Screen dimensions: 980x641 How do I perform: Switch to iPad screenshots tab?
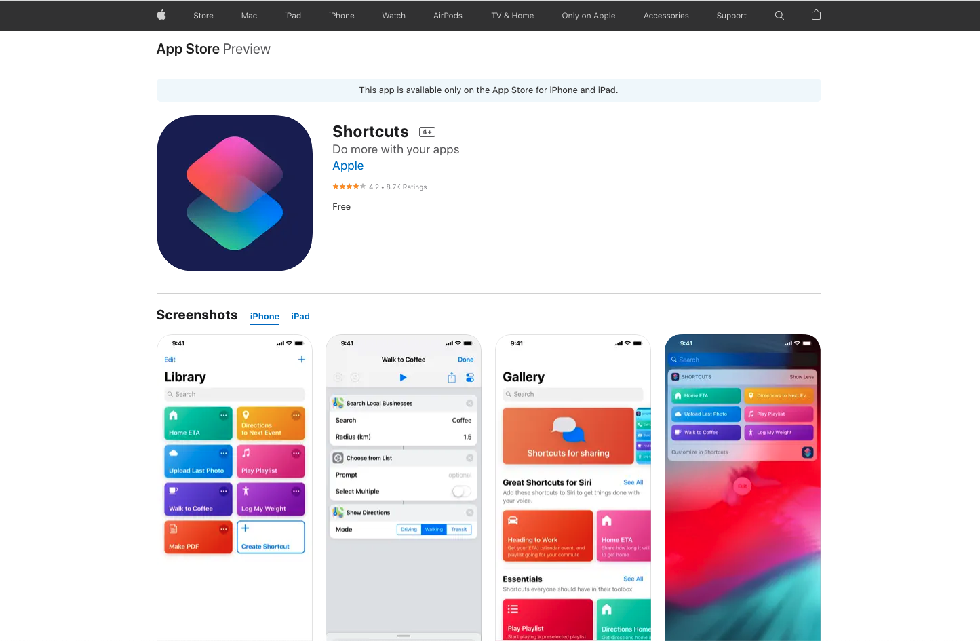click(x=300, y=317)
